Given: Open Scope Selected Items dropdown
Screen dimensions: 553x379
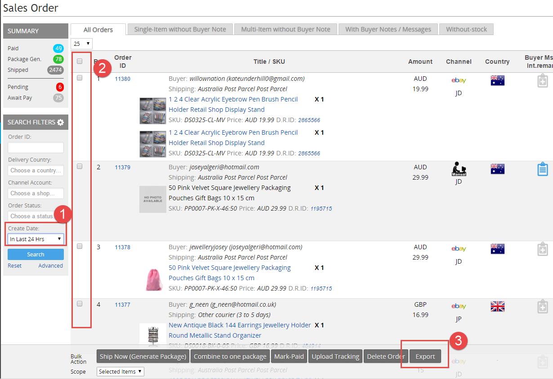Looking at the screenshot, I should pyautogui.click(x=120, y=371).
